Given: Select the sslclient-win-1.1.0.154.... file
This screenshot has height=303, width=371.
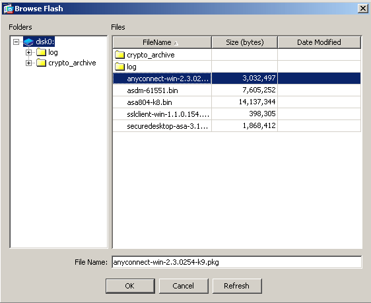Looking at the screenshot, I should 168,114.
